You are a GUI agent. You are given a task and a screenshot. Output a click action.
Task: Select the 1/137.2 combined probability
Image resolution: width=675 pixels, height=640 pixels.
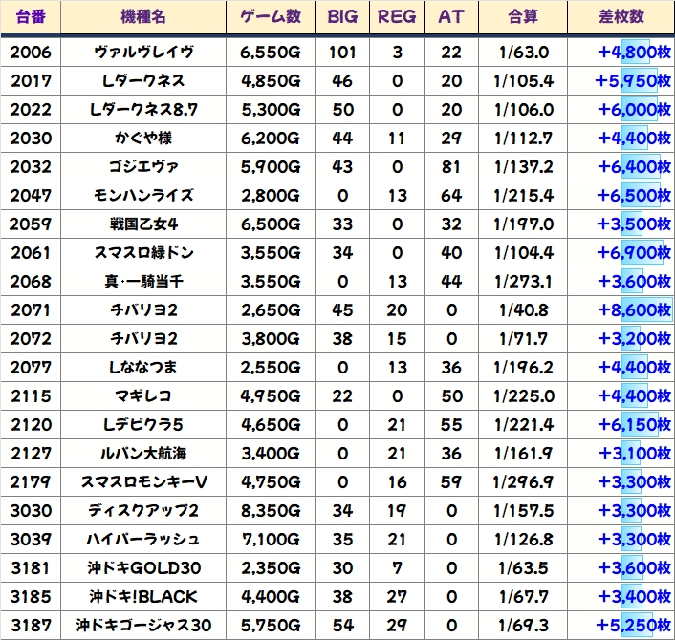(524, 167)
